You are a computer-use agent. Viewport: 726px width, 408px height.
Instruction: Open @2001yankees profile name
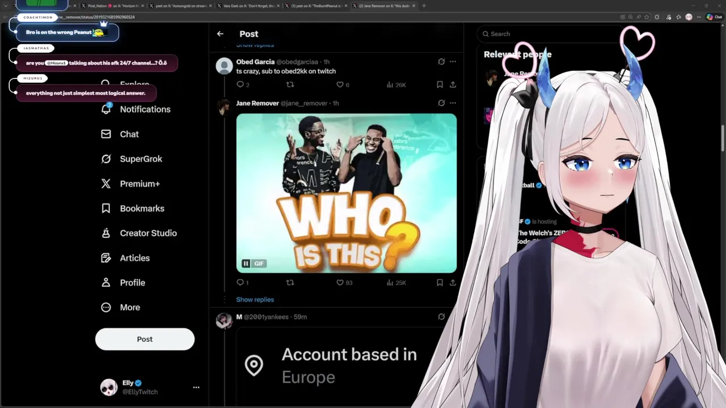click(239, 317)
